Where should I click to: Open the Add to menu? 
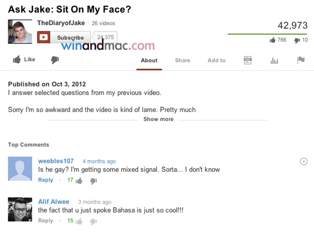[x=216, y=60]
